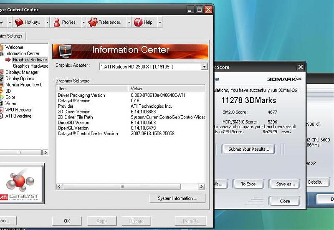Select Welcome in the tree
This screenshot has height=230, width=334.
pos(14,47)
